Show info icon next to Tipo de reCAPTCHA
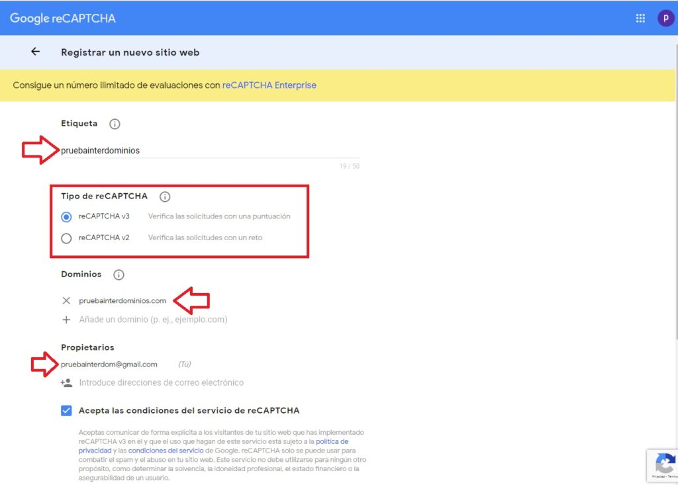 pos(165,197)
